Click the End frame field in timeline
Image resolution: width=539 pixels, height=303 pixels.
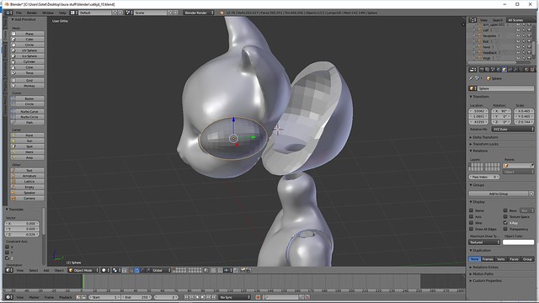[136, 297]
